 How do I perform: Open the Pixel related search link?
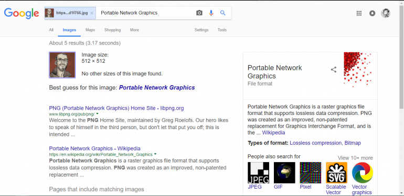305,187
